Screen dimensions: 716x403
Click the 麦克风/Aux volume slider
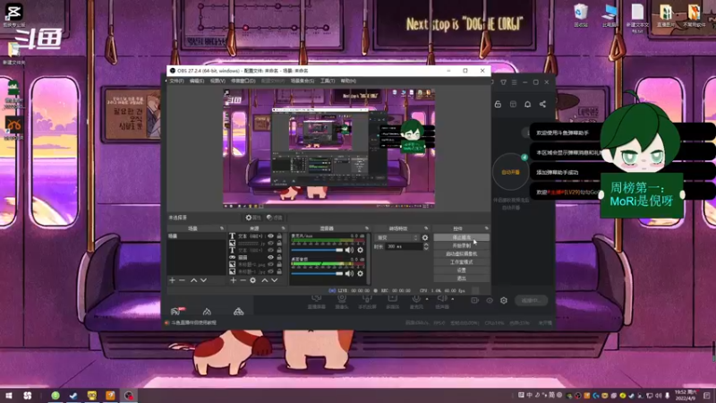coord(317,250)
